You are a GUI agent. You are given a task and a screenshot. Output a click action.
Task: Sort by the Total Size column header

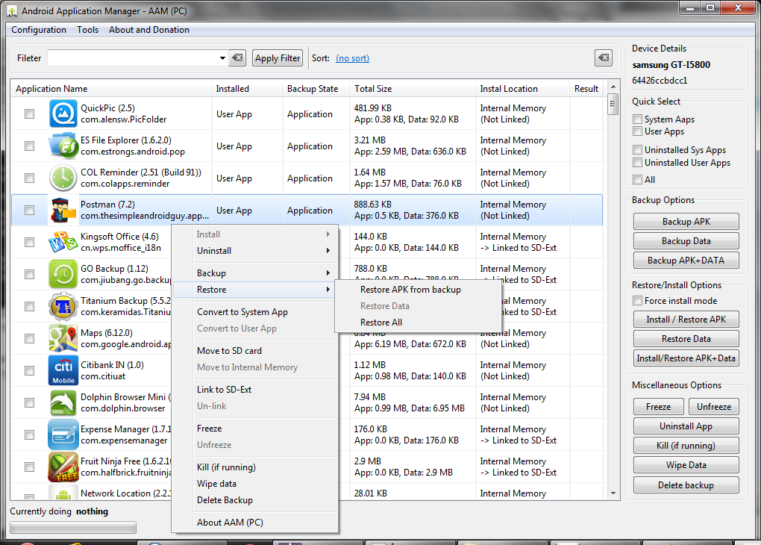point(373,89)
